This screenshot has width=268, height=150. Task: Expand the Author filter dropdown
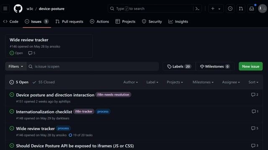tap(131, 82)
